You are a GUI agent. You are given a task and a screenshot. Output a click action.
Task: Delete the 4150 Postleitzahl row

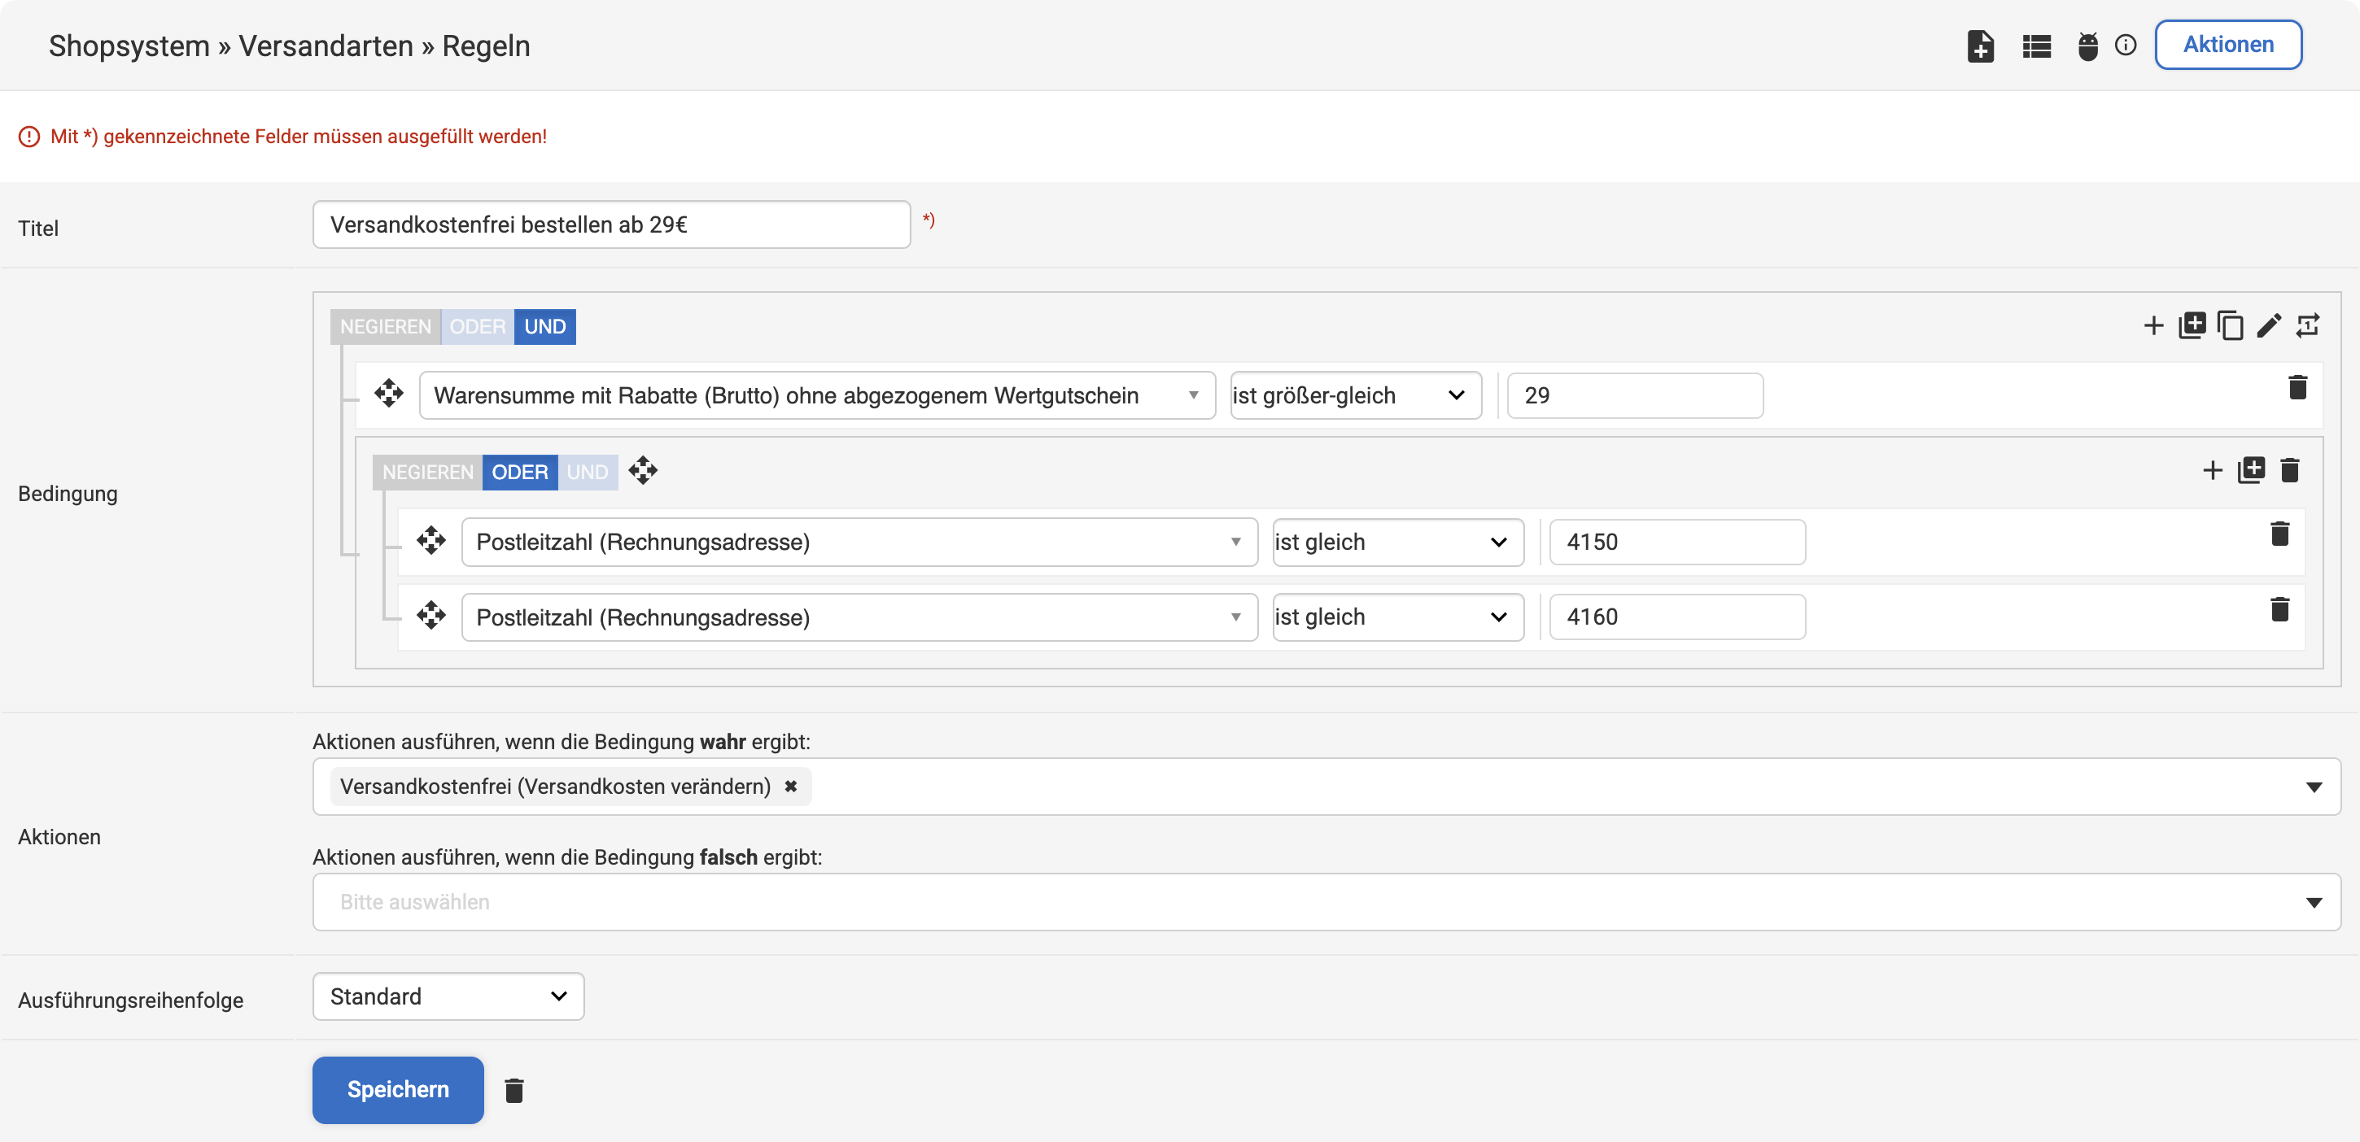tap(2279, 534)
